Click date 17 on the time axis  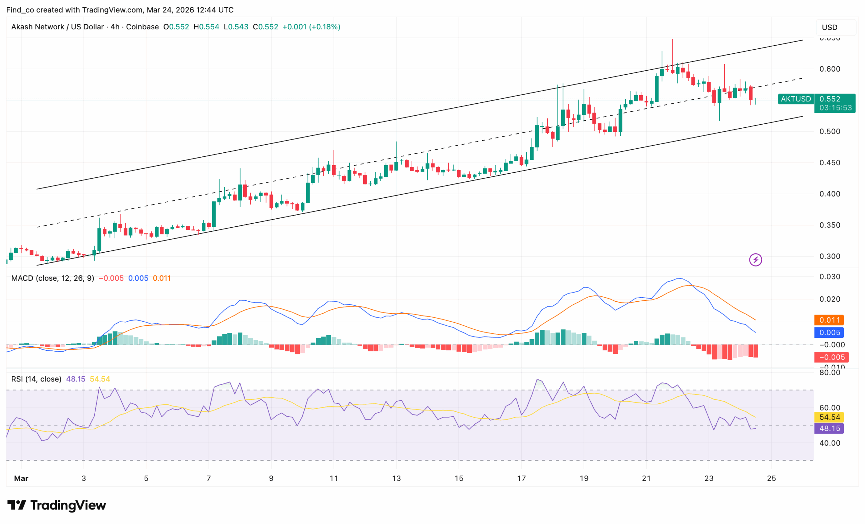pos(521,478)
